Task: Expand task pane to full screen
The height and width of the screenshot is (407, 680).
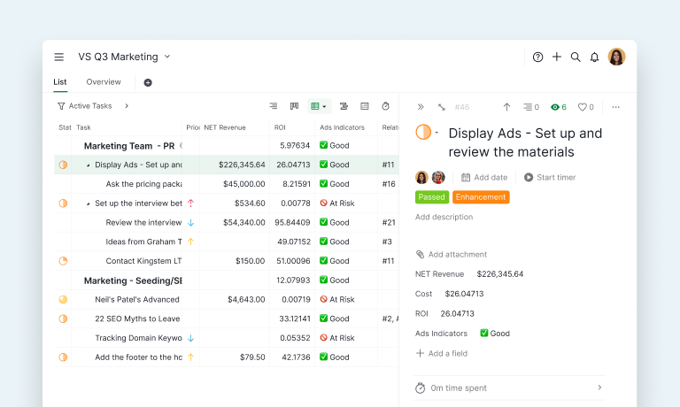Action: click(442, 107)
